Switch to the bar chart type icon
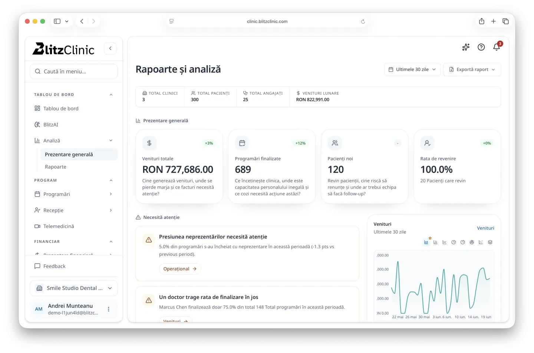This screenshot has height=353, width=534. coord(435,242)
